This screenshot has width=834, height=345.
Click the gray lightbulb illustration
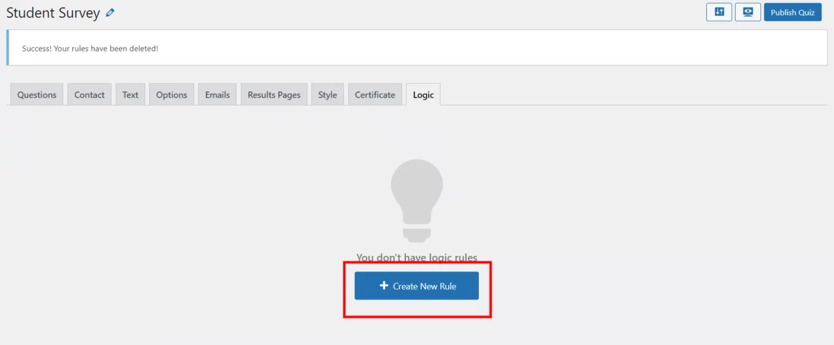coord(417,200)
